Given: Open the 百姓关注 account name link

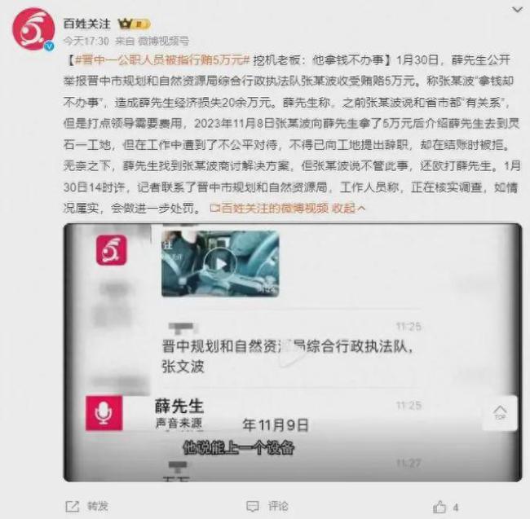Looking at the screenshot, I should coord(87,24).
